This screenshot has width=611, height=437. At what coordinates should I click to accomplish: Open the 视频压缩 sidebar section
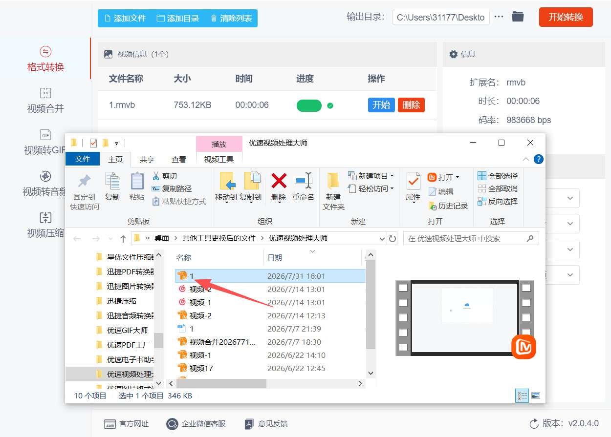(x=45, y=225)
